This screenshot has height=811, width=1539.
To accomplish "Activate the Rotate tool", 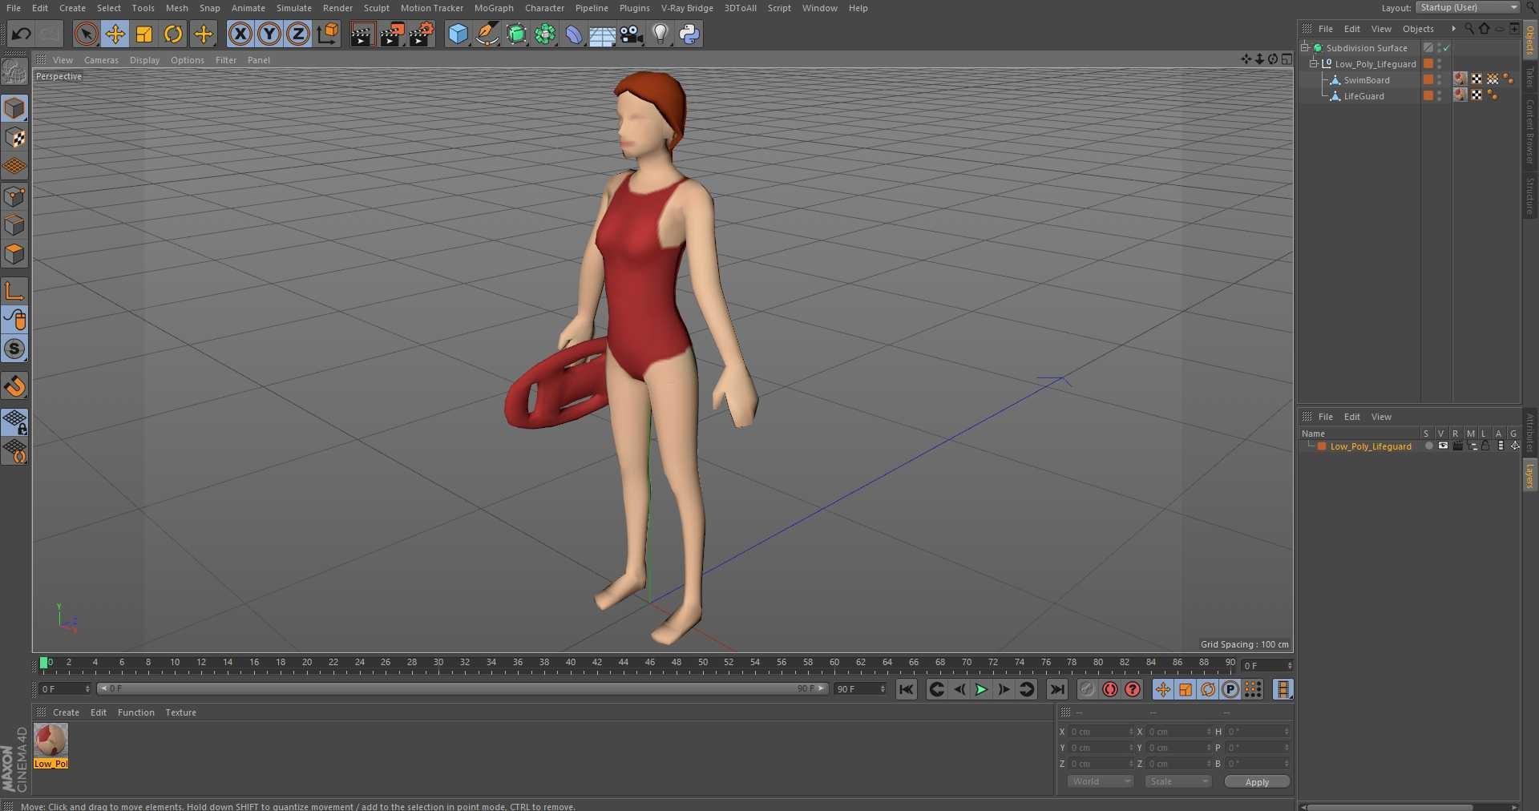I will click(x=173, y=34).
